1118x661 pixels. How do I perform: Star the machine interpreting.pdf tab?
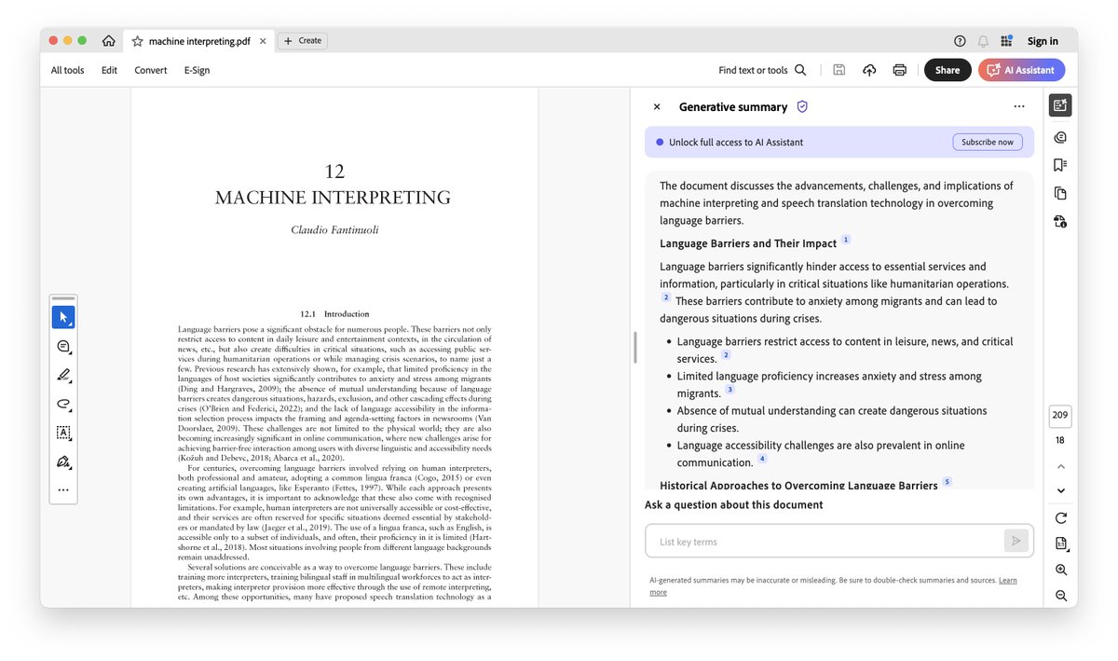click(x=137, y=41)
